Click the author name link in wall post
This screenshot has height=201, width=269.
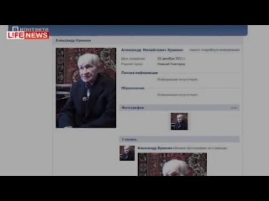coord(155,148)
